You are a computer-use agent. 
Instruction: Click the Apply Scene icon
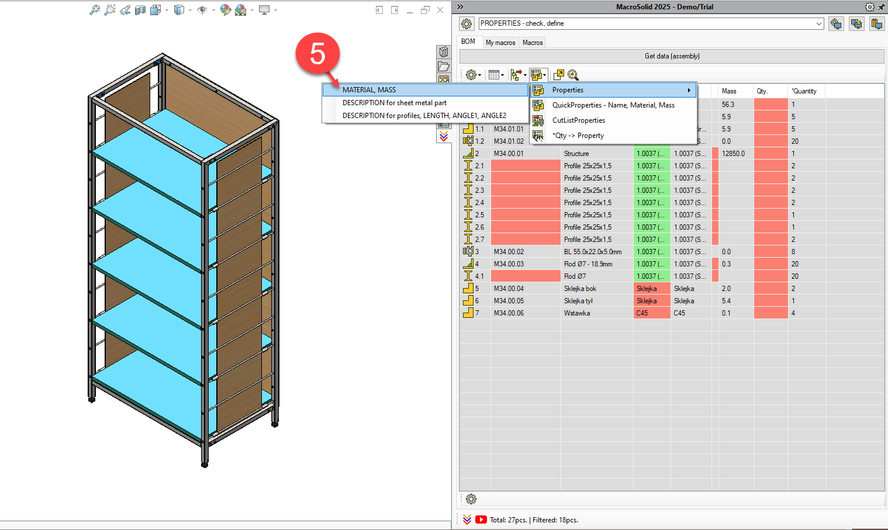[x=240, y=10]
